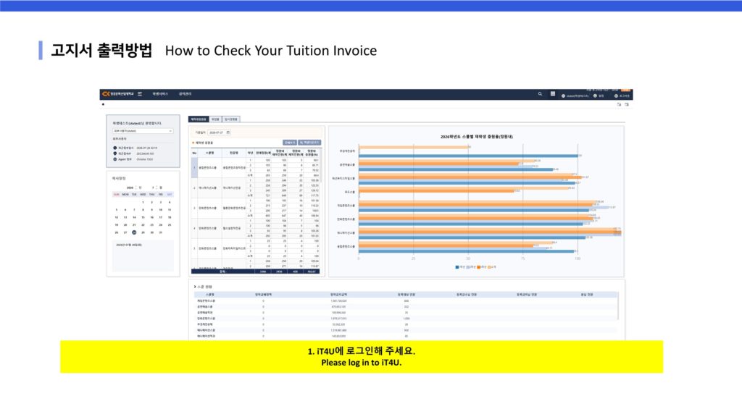Image resolution: width=742 pixels, height=417 pixels.
Task: Adjust the calendar month 7 stepper
Action: (155, 188)
